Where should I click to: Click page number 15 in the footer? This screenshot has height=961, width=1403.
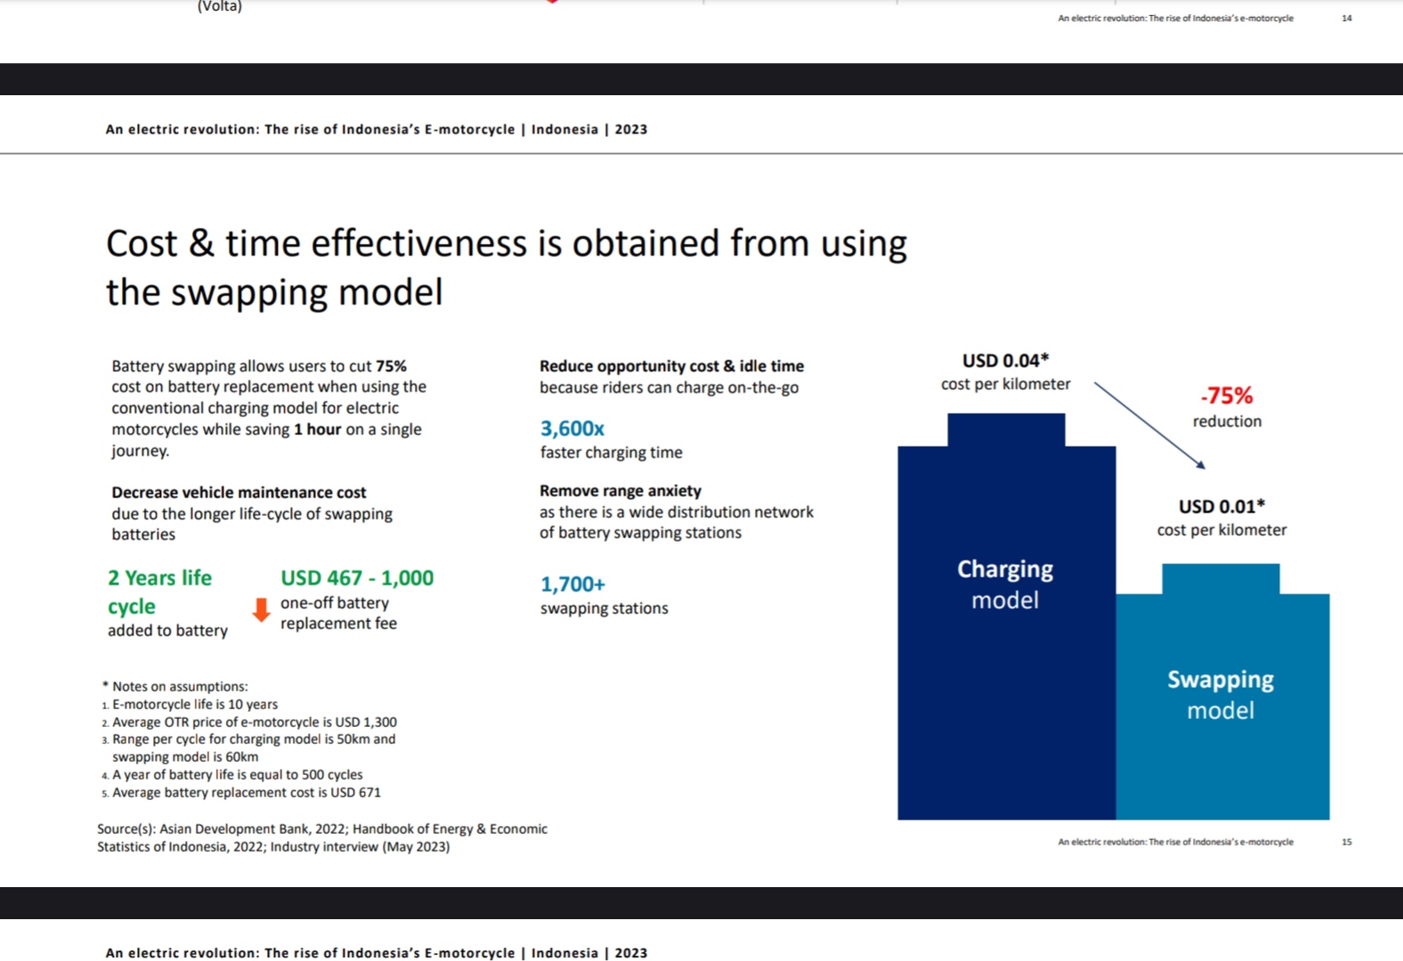1346,842
